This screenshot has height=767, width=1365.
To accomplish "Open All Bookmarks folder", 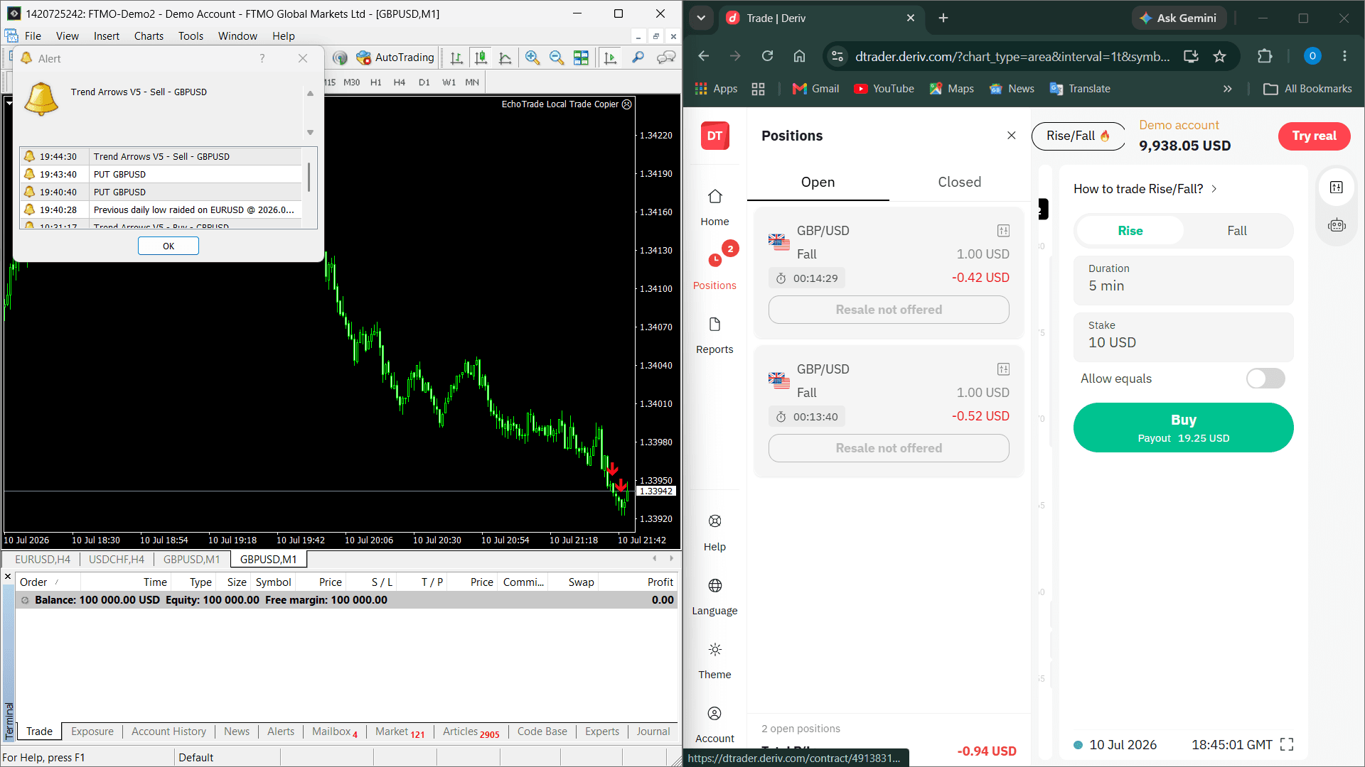I will click(x=1307, y=89).
